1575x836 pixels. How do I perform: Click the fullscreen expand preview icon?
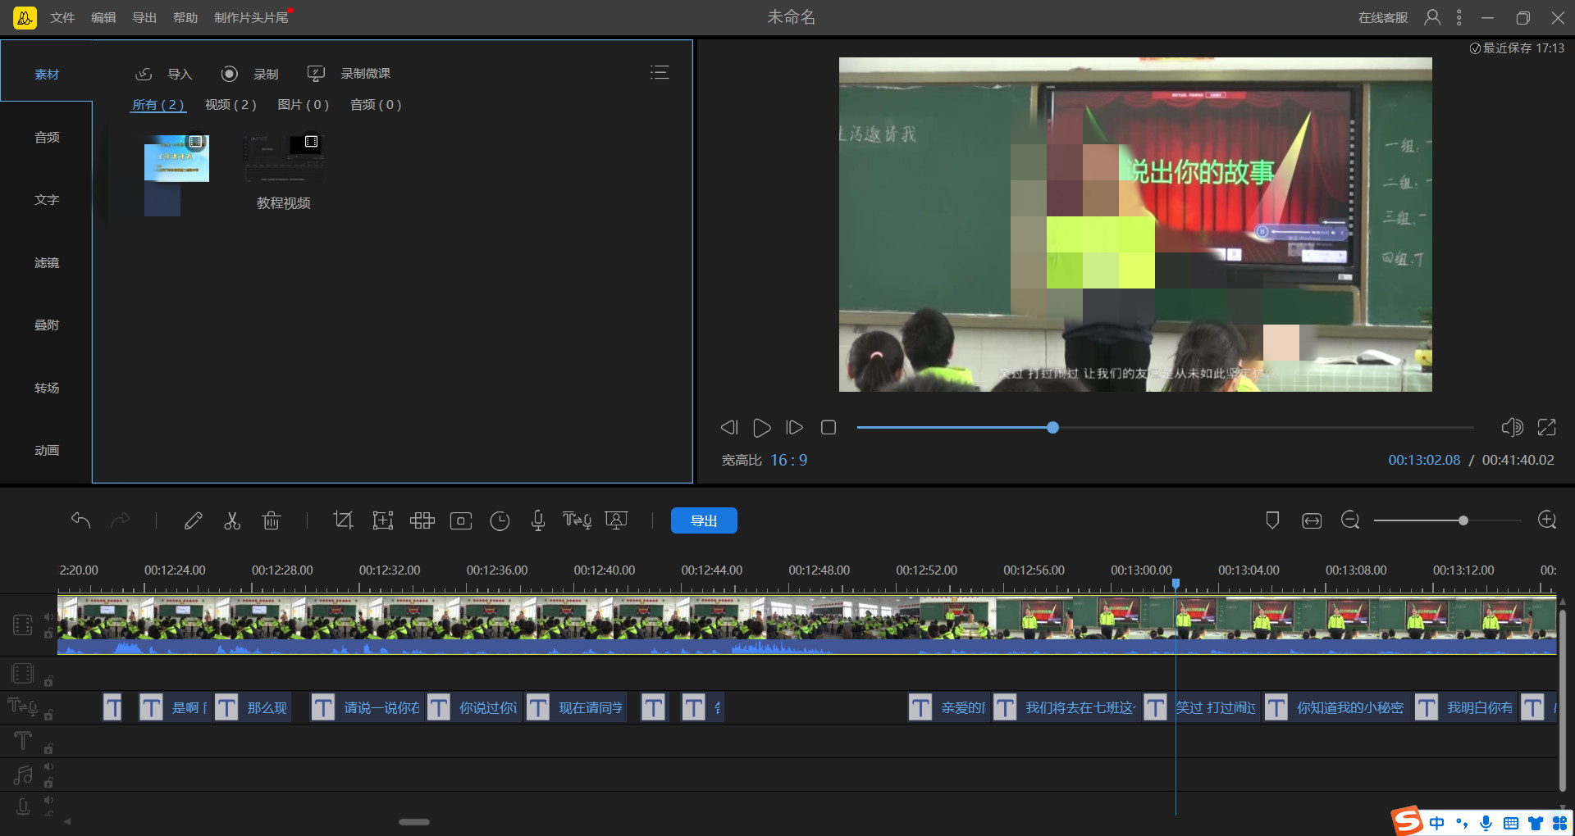[1547, 427]
